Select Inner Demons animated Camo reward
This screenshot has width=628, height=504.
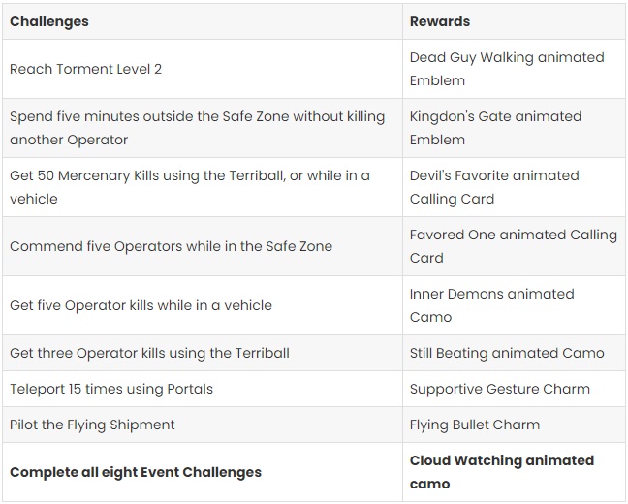point(491,305)
